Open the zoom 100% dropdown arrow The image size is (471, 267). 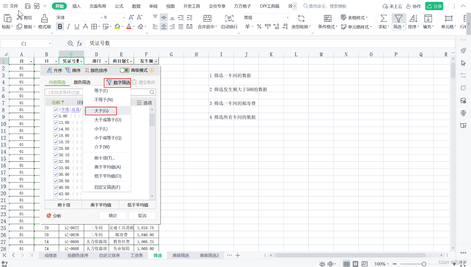point(388,264)
